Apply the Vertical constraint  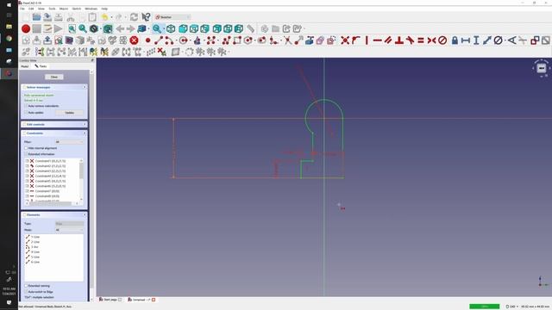click(367, 40)
